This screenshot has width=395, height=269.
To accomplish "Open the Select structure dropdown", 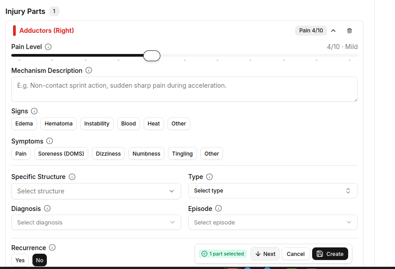I will coord(96,191).
